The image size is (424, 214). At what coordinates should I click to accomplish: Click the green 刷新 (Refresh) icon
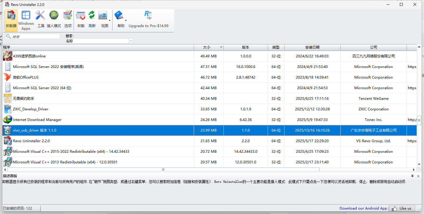[x=92, y=15]
